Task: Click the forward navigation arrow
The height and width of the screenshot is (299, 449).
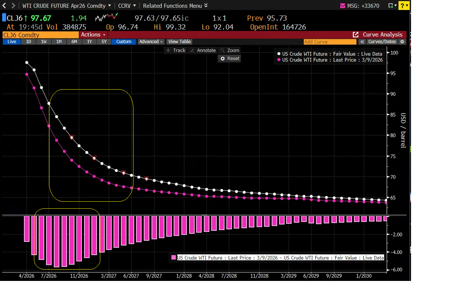Action: point(13,6)
